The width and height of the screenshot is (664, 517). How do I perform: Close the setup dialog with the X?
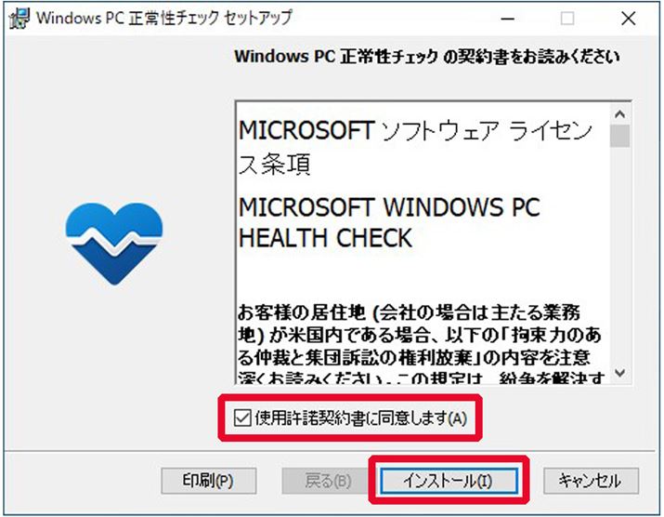(x=628, y=19)
